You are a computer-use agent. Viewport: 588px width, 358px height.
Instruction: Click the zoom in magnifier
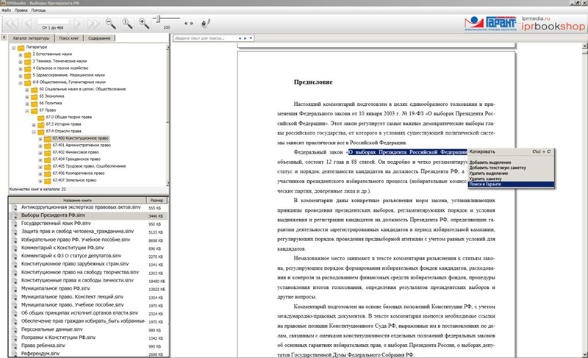coord(145,24)
